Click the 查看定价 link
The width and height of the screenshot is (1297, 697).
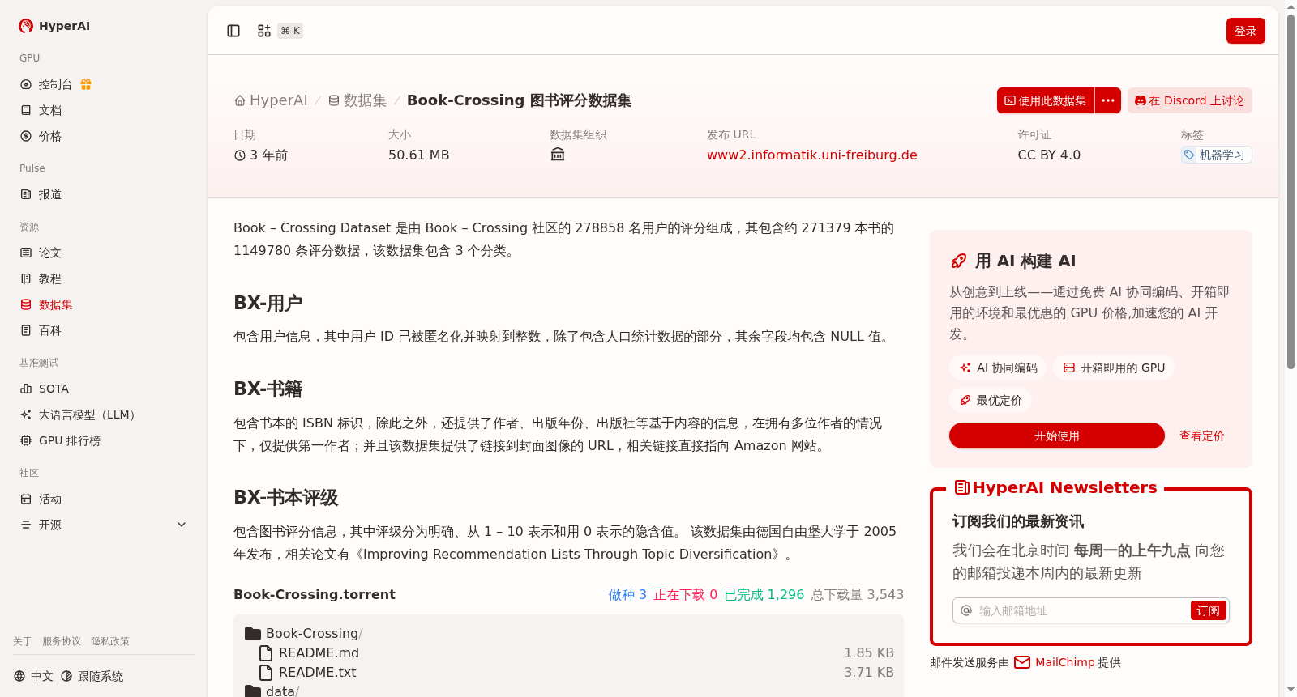coord(1201,436)
